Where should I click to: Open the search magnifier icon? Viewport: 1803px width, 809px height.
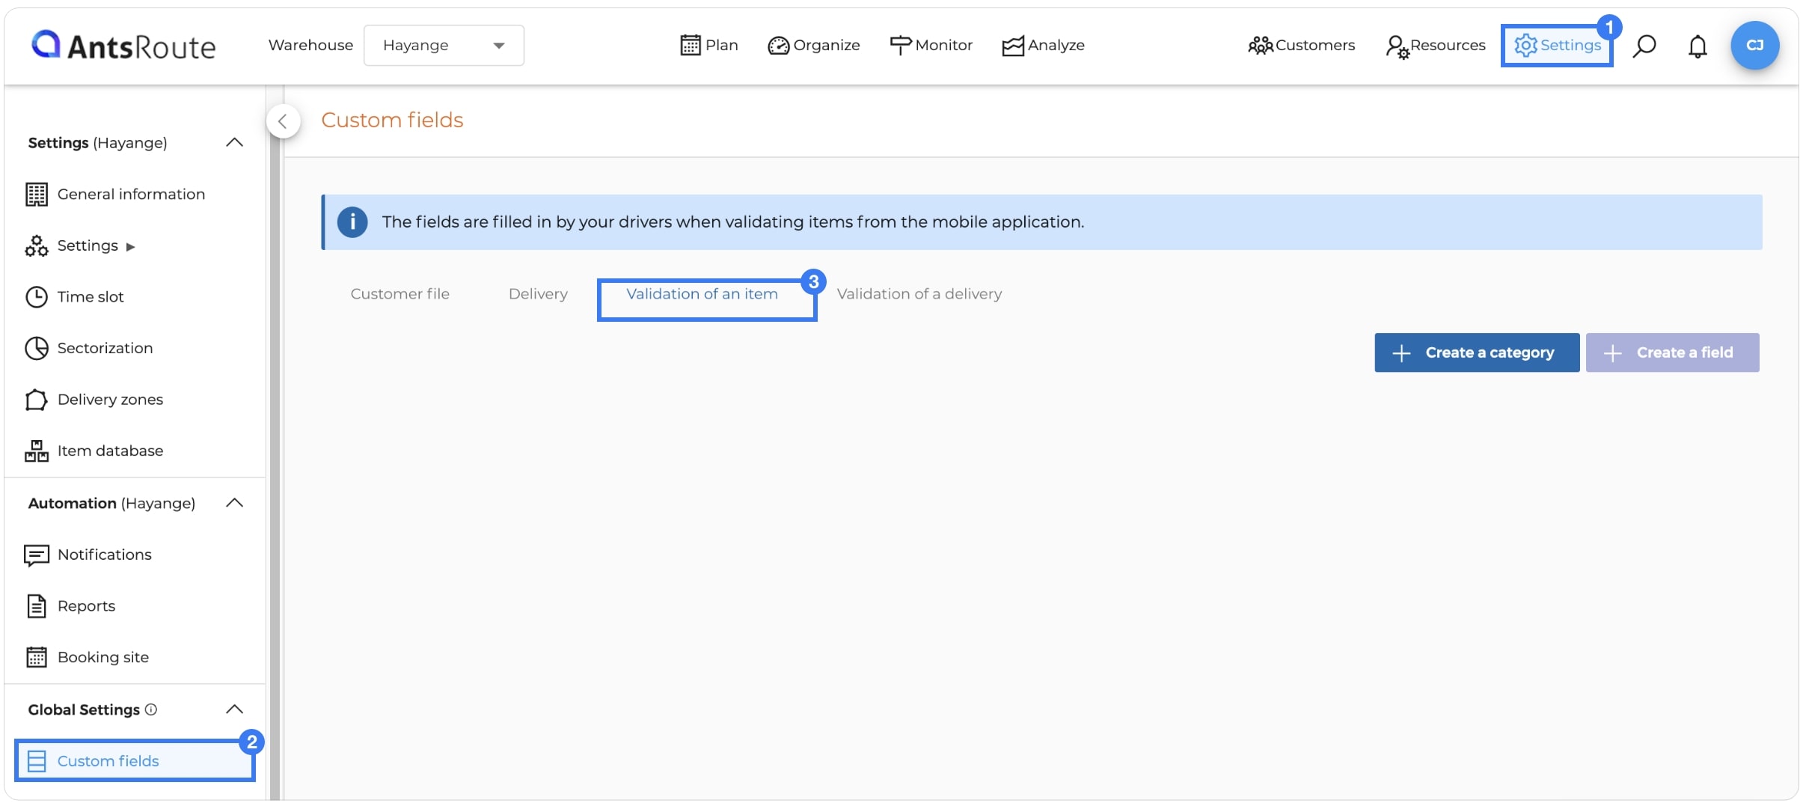point(1644,46)
